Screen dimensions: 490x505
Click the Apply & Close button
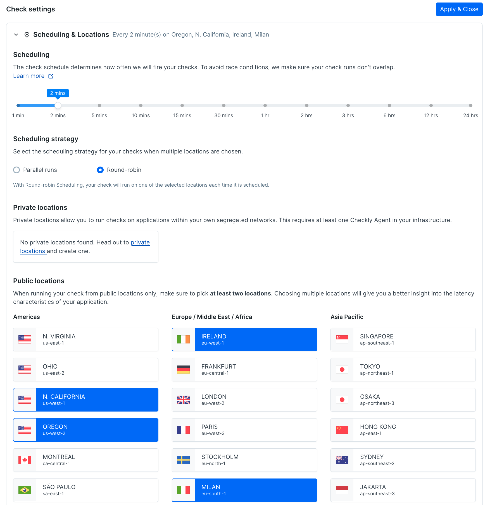point(459,9)
